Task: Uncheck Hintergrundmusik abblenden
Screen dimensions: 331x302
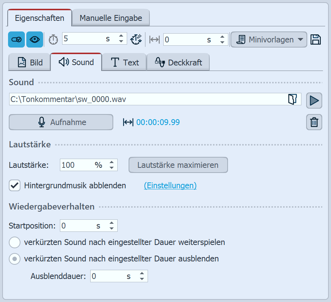Action: [x=15, y=185]
